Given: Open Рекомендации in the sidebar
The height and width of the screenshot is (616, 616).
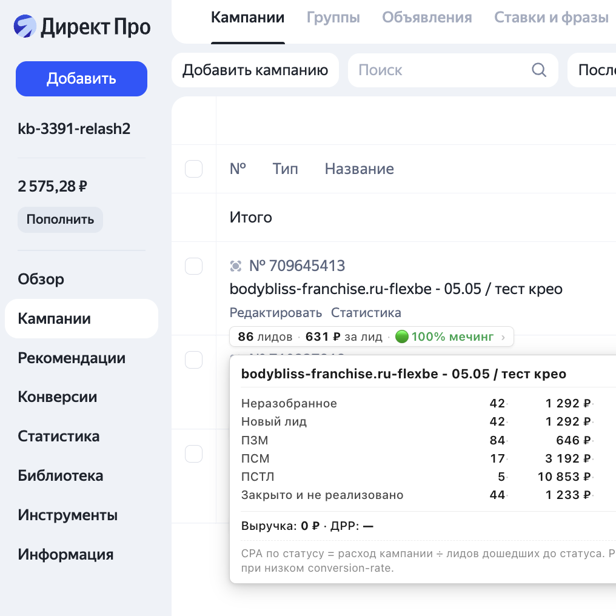Looking at the screenshot, I should pos(72,358).
